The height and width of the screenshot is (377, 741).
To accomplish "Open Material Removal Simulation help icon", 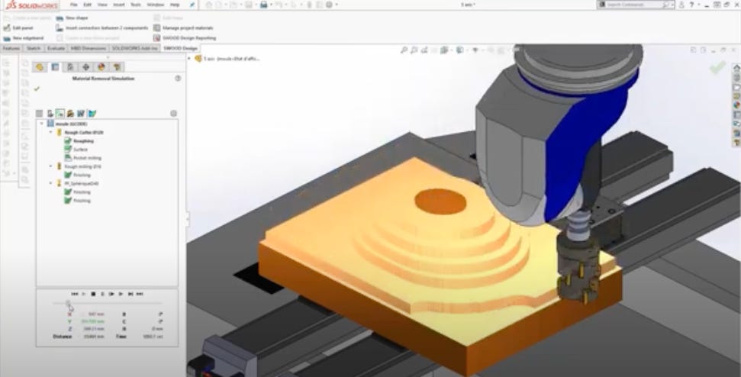I will point(178,79).
